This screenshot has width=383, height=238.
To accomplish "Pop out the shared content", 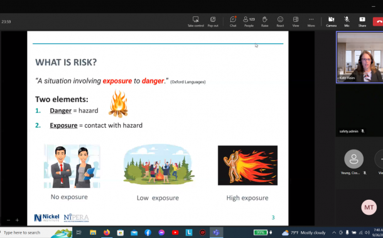I will [x=213, y=21].
